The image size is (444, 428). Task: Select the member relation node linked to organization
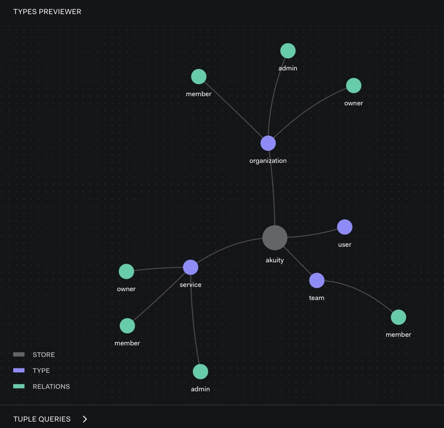pos(199,77)
